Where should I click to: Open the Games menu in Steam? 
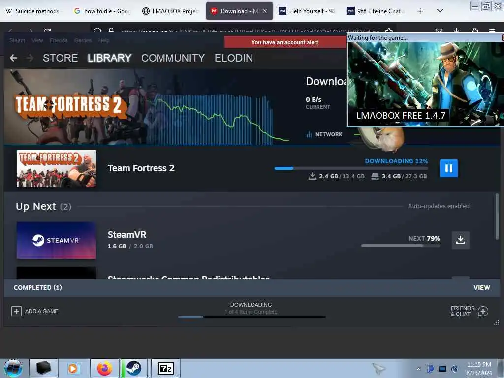click(x=83, y=40)
